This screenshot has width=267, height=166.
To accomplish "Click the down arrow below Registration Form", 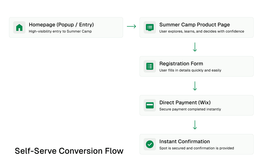I will pyautogui.click(x=195, y=86).
